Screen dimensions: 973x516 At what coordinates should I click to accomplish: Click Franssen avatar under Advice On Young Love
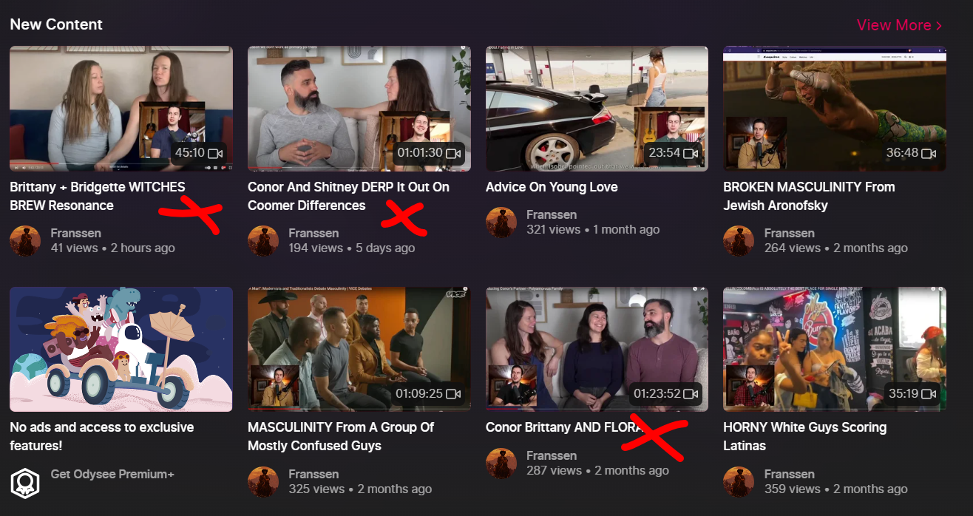pyautogui.click(x=501, y=223)
